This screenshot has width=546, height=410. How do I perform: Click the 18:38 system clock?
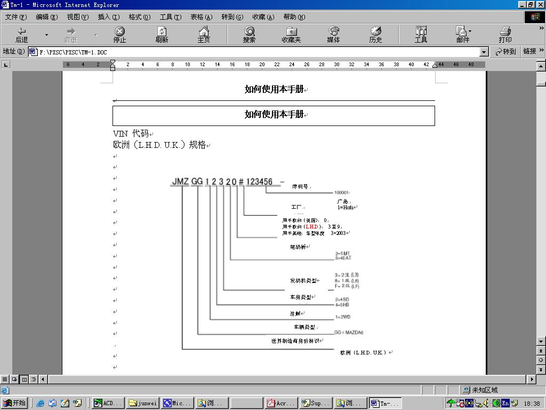[x=532, y=404]
